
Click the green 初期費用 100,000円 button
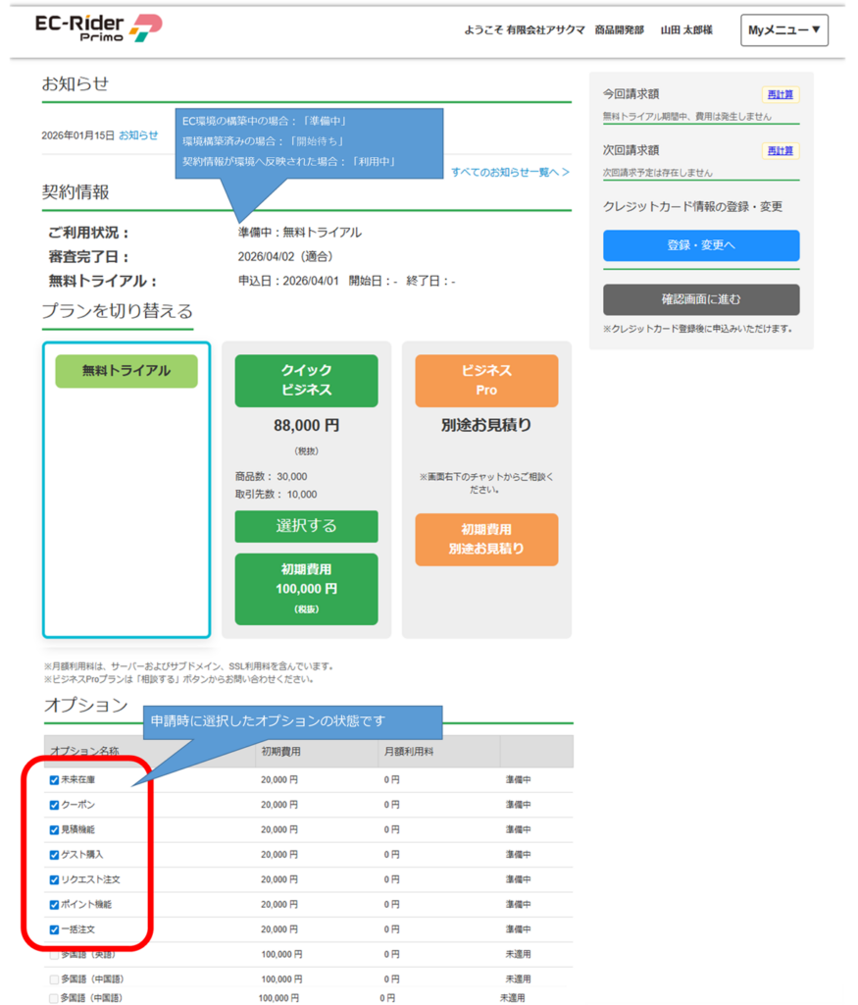coord(306,589)
